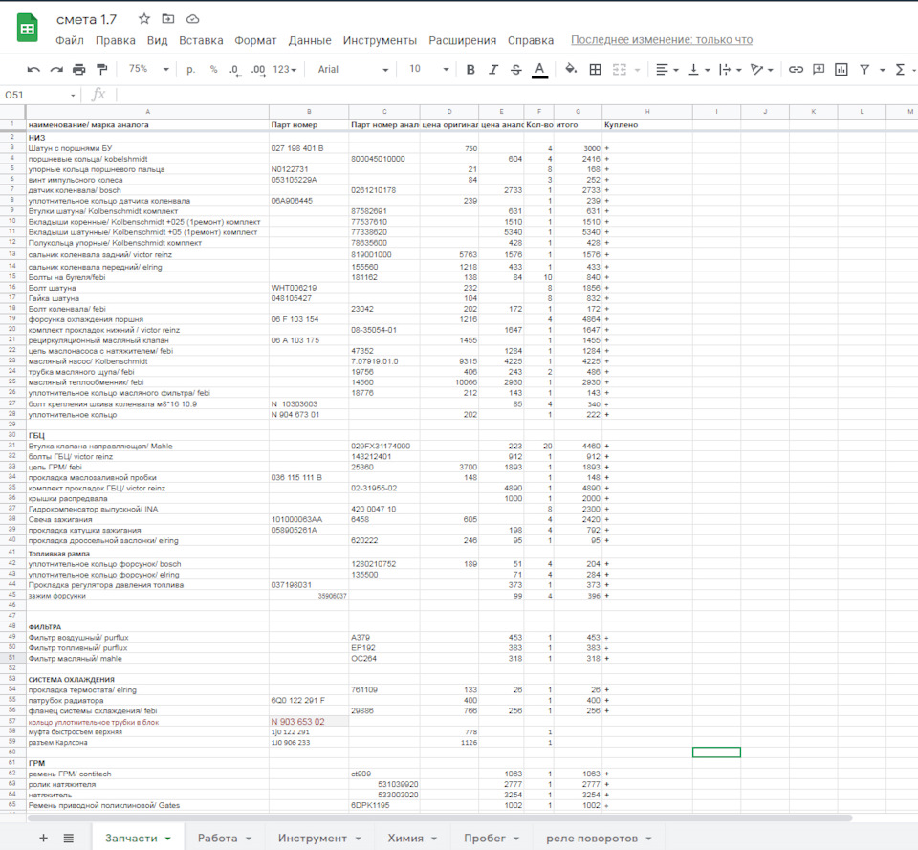Image resolution: width=918 pixels, height=850 pixels.
Task: Format as percent
Action: [213, 69]
